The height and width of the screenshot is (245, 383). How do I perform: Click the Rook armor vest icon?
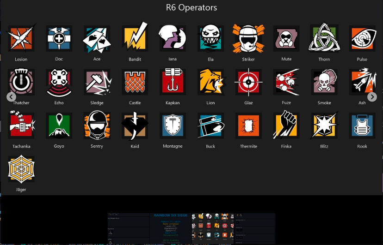point(362,125)
